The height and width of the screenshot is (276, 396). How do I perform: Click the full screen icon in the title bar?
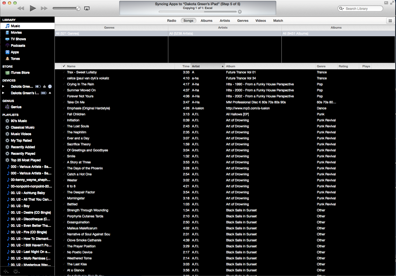click(x=392, y=3)
